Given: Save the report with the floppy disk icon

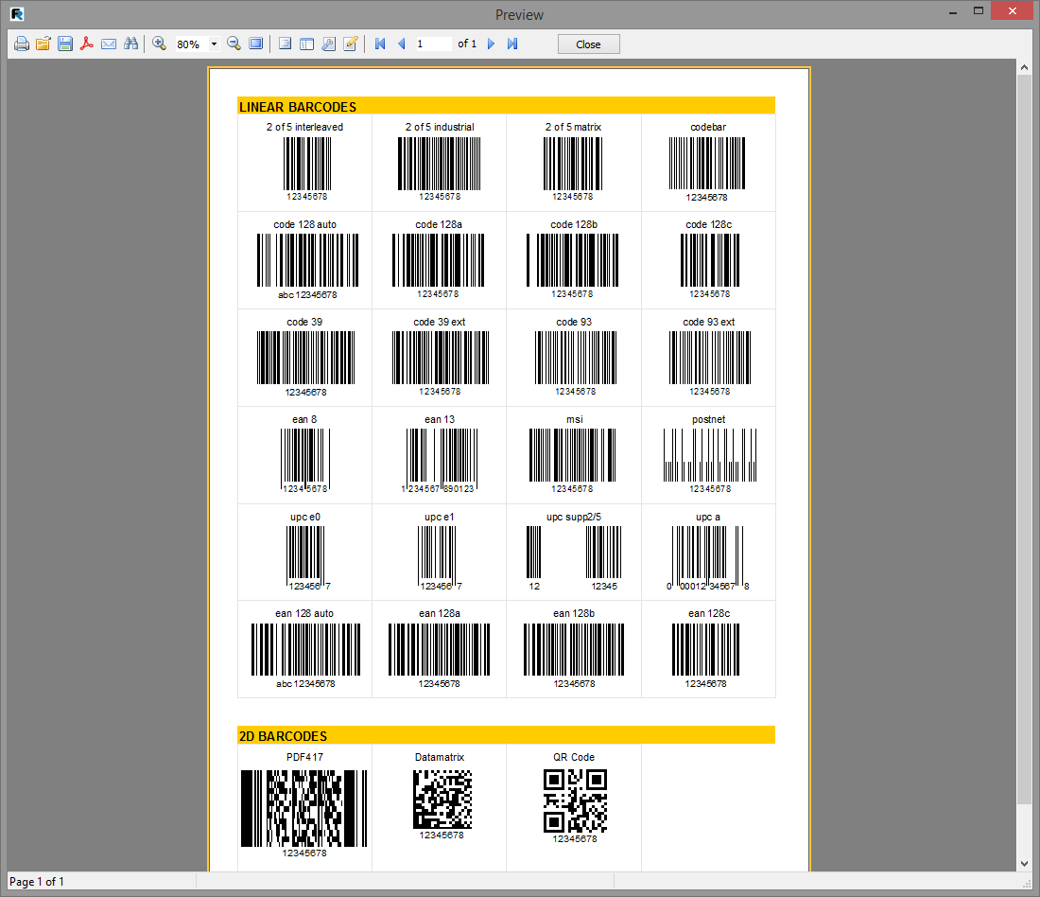Looking at the screenshot, I should pos(65,44).
